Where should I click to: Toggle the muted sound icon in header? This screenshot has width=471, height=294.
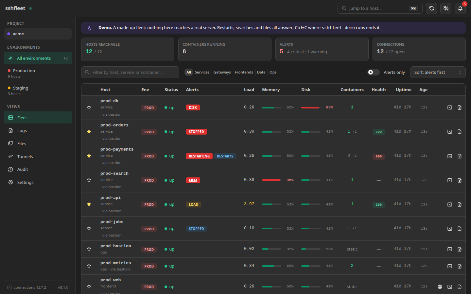pyautogui.click(x=446, y=8)
